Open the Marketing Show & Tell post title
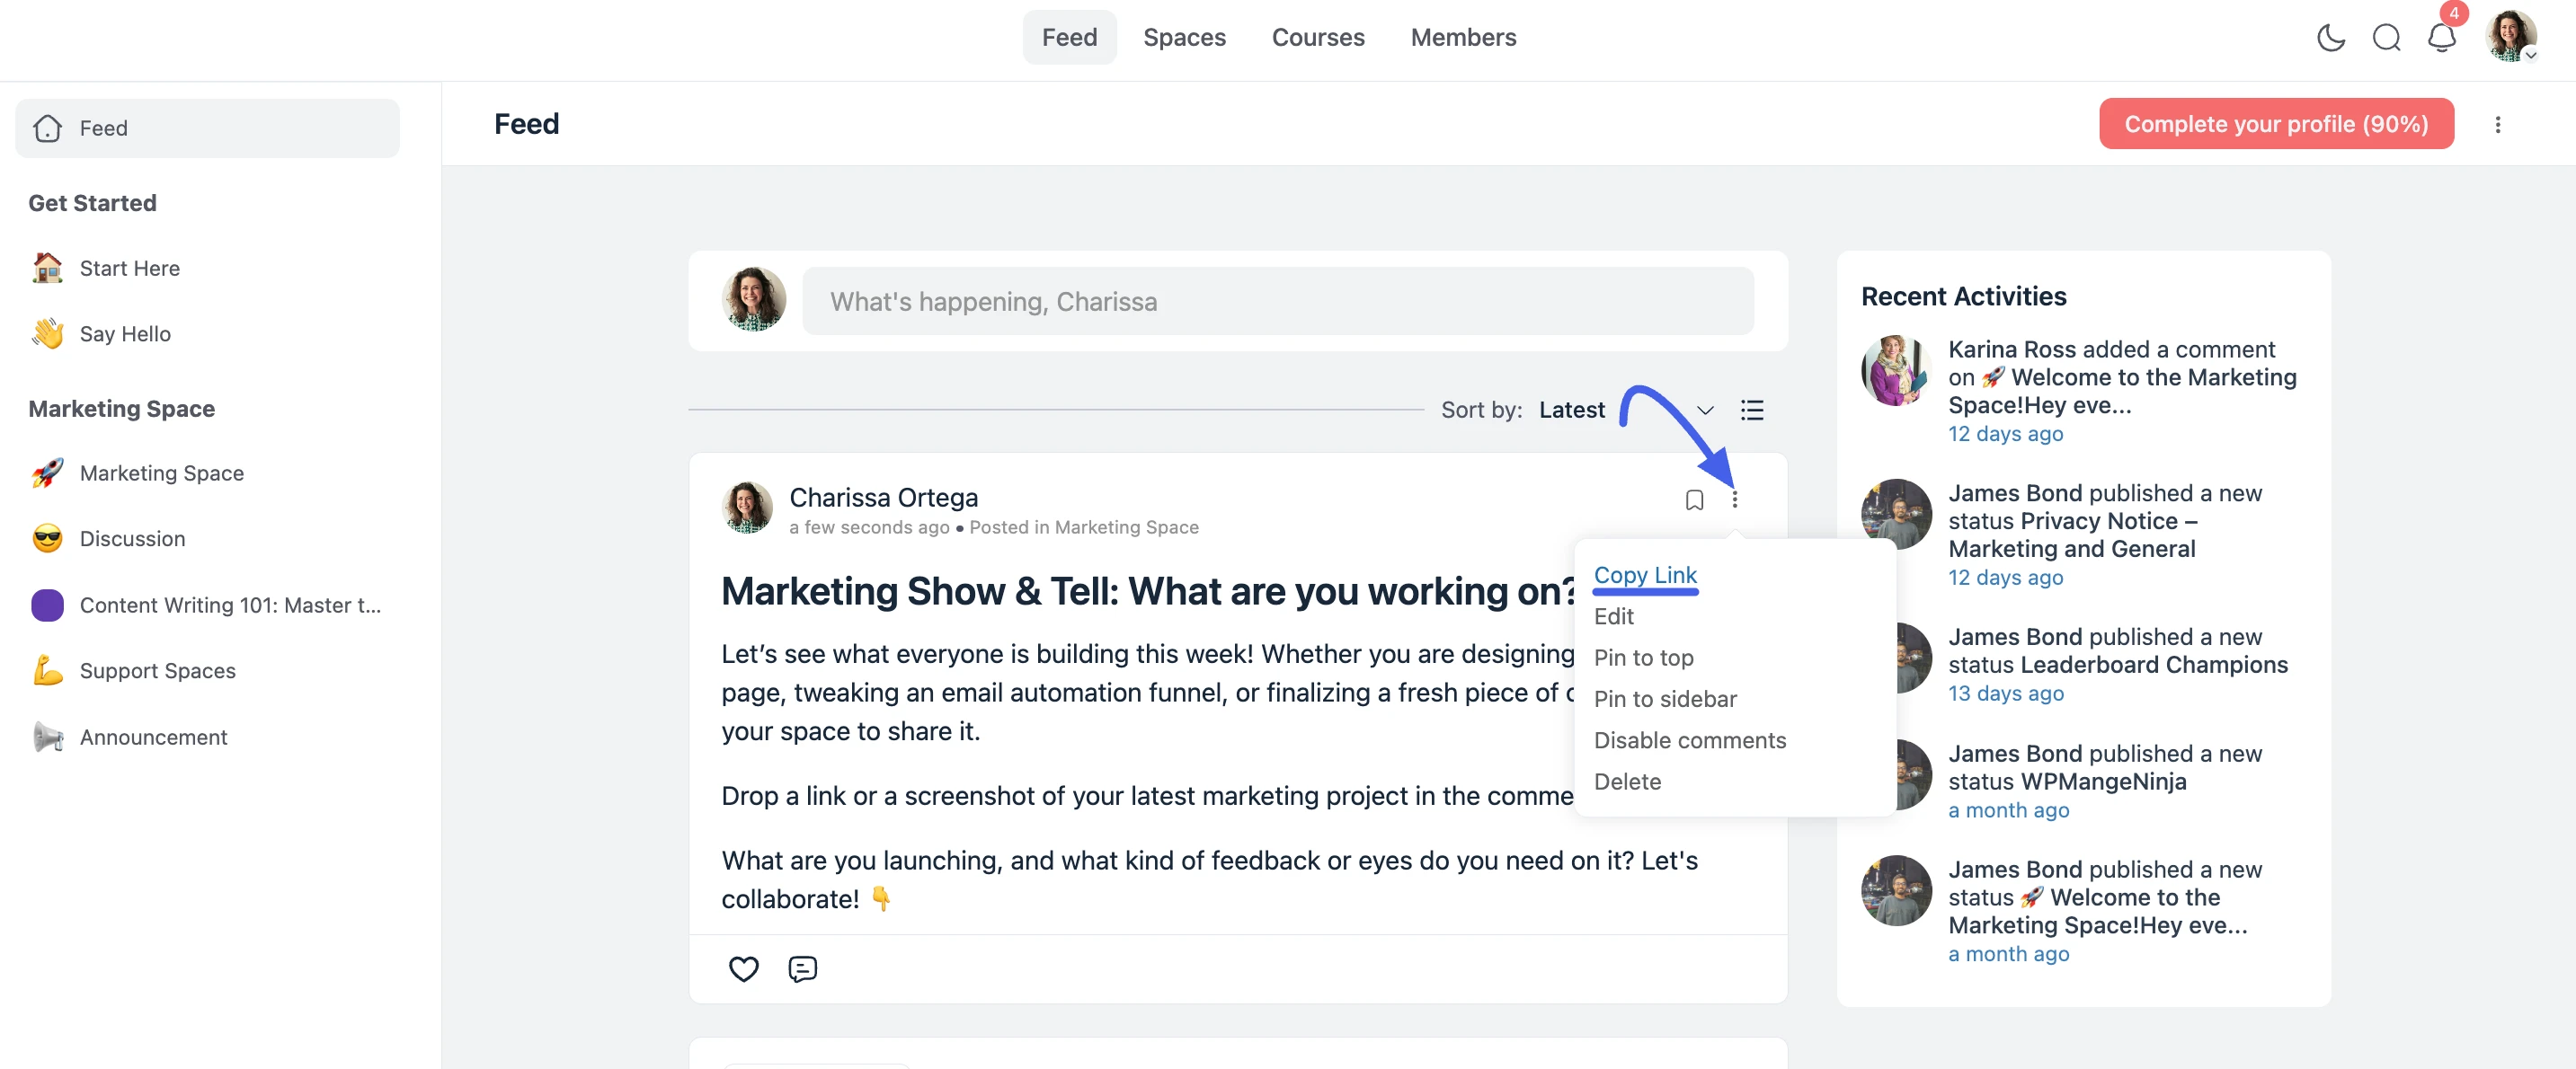The width and height of the screenshot is (2576, 1069). click(1148, 591)
